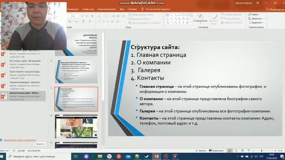Screen dimensions: 285x160
Task: Open the Заменить dropdown
Action: tap(256, 19)
